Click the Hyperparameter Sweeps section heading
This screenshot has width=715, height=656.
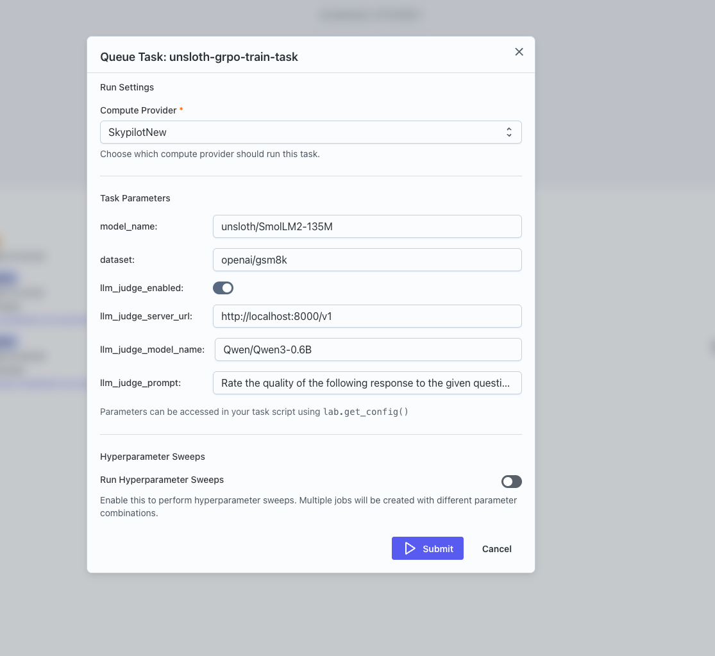(152, 457)
